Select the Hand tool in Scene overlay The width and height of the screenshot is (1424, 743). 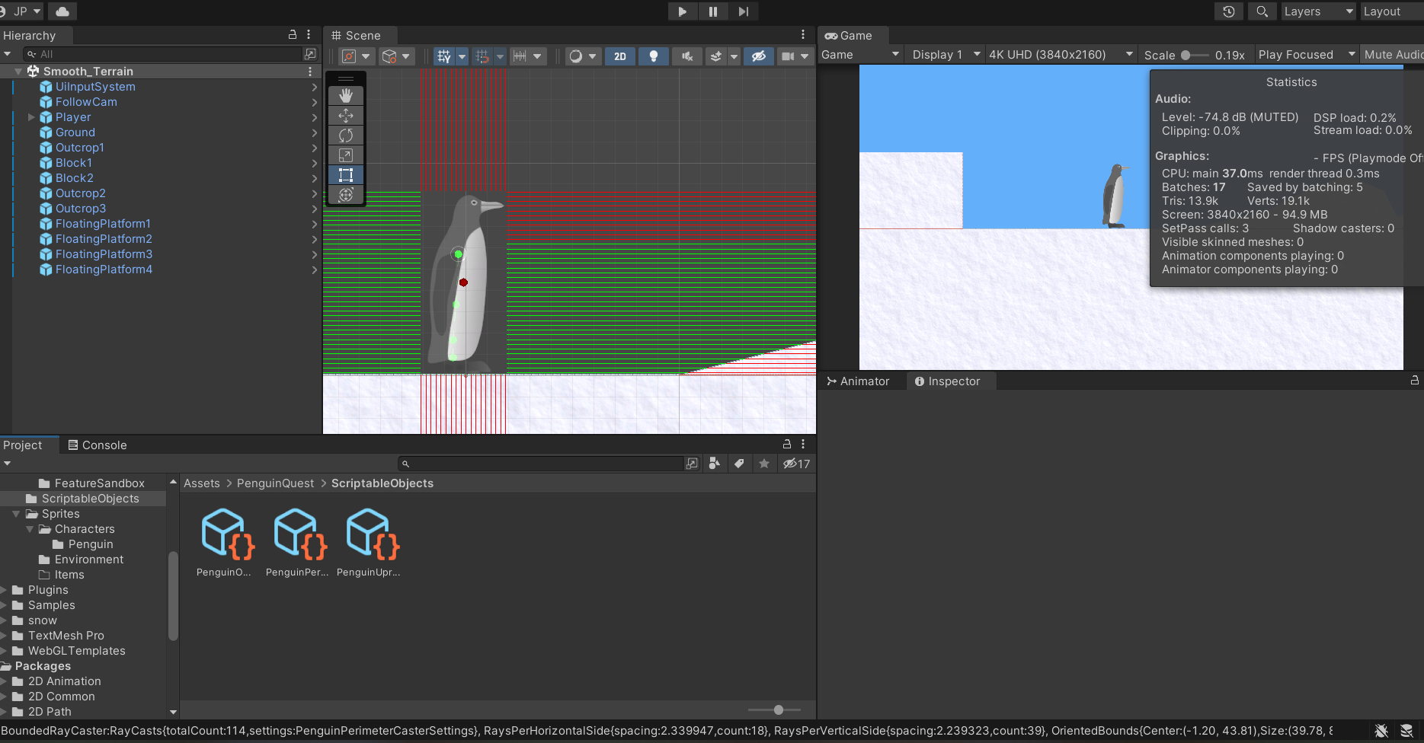[x=345, y=96]
